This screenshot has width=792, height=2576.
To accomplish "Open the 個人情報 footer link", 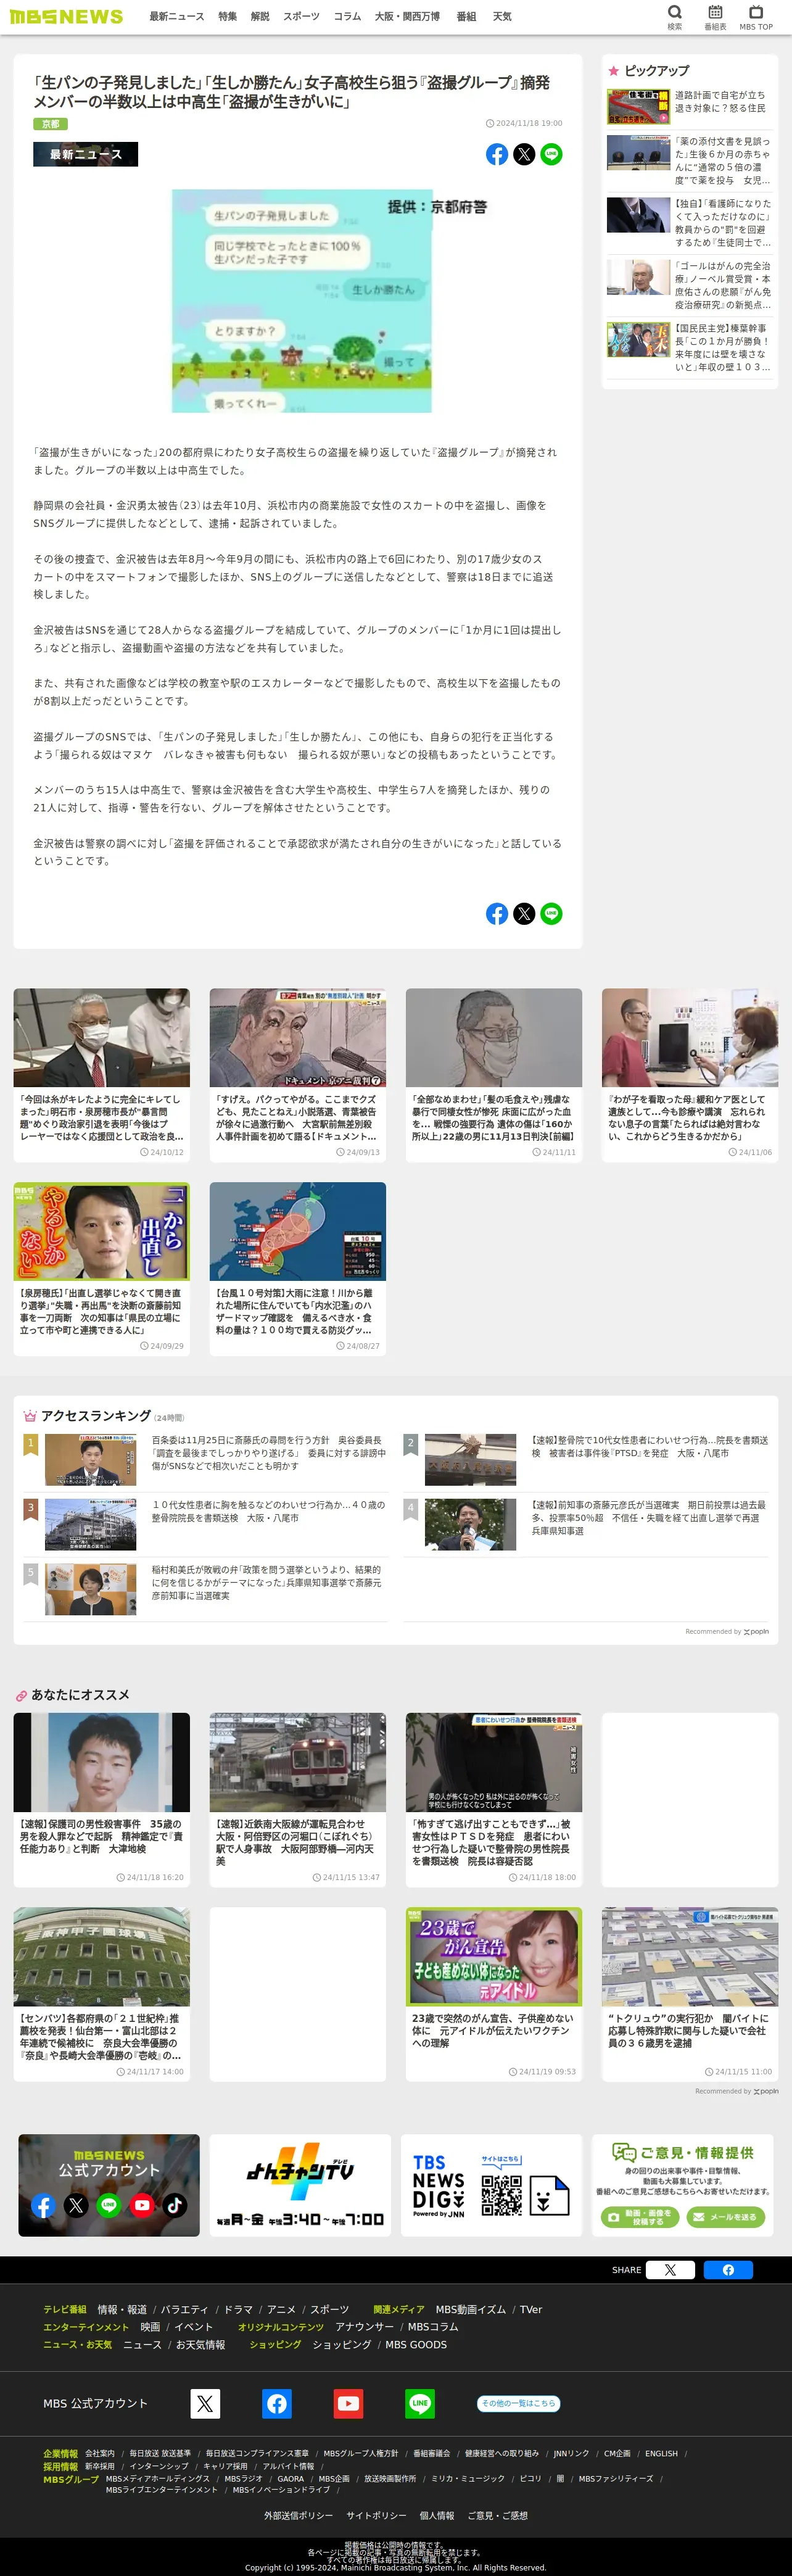I will pyautogui.click(x=436, y=2515).
